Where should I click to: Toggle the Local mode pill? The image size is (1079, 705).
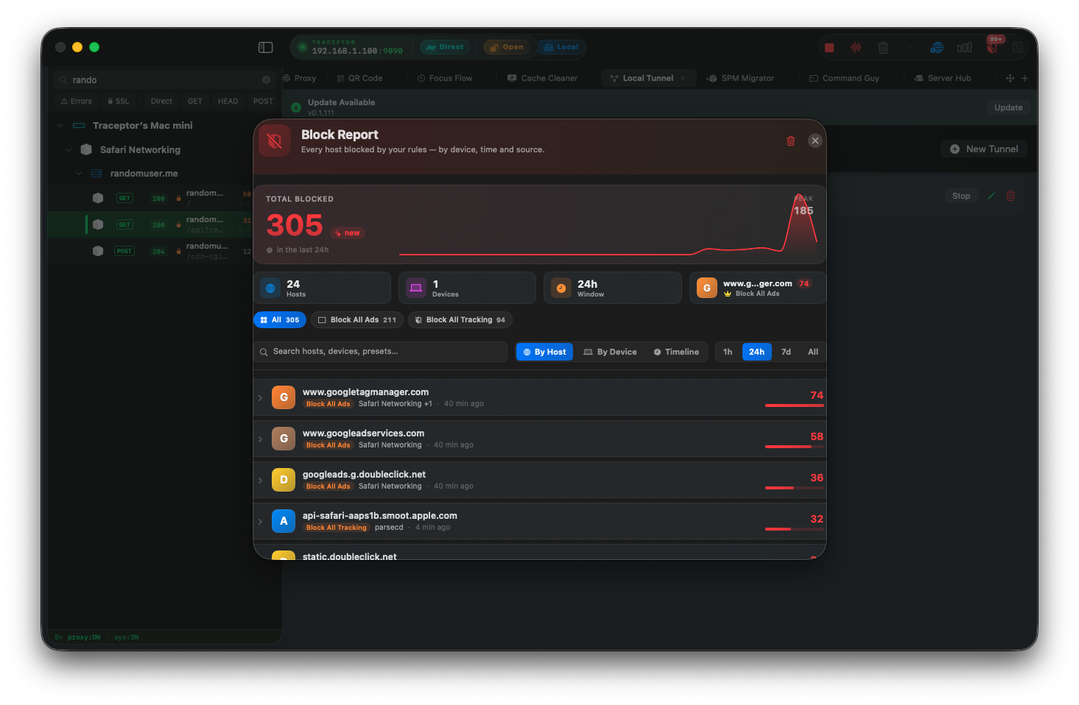tap(561, 47)
